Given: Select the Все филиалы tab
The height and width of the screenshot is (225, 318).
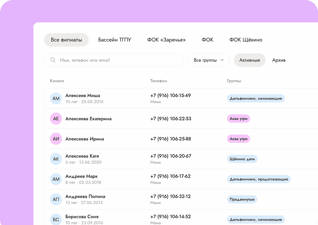Looking at the screenshot, I should 66,40.
